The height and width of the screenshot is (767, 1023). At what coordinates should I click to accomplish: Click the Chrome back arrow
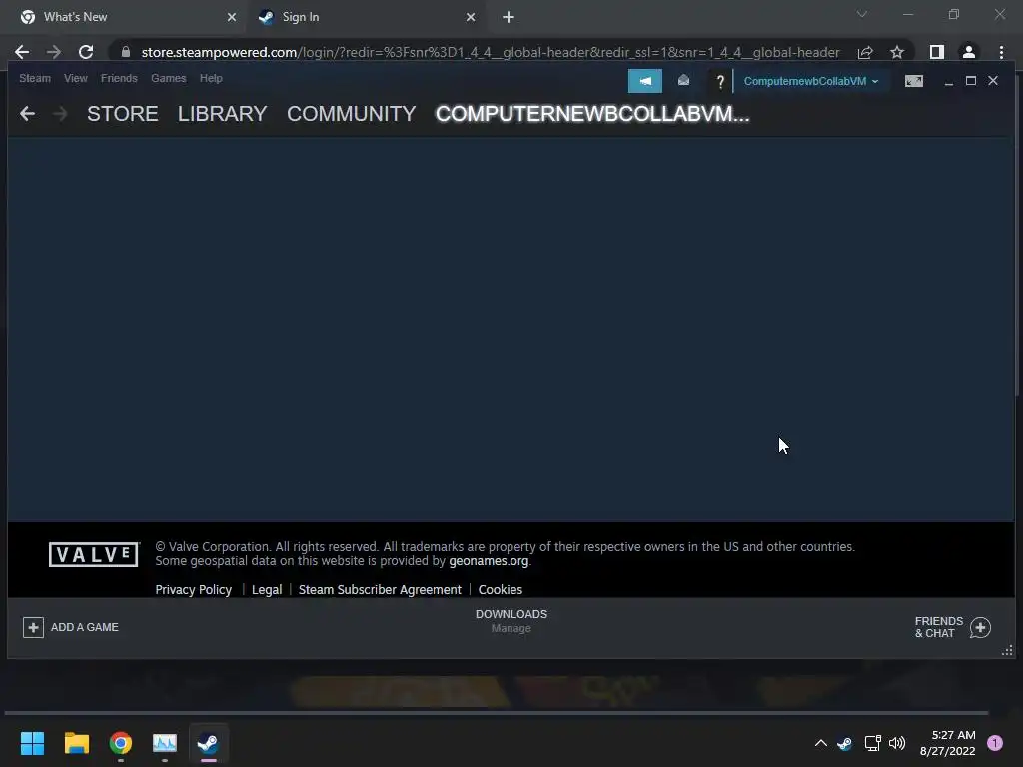tap(22, 52)
